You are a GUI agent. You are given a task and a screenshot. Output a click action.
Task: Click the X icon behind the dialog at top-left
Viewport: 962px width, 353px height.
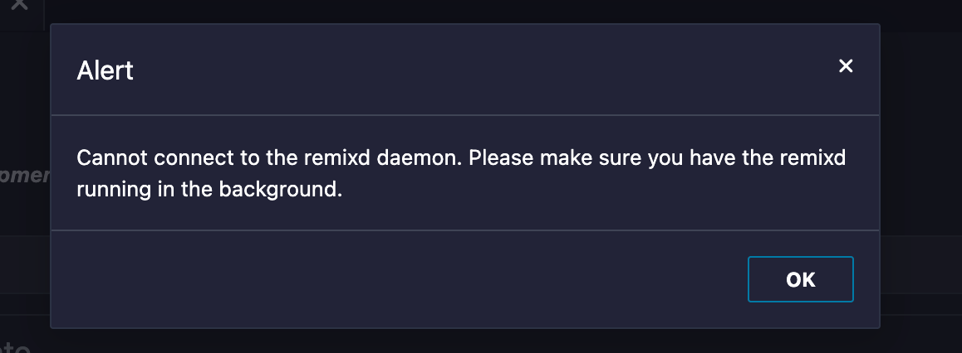pyautogui.click(x=20, y=5)
